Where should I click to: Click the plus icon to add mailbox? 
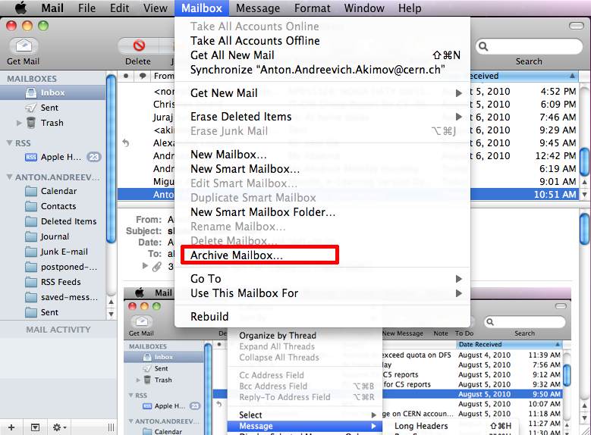pos(11,427)
